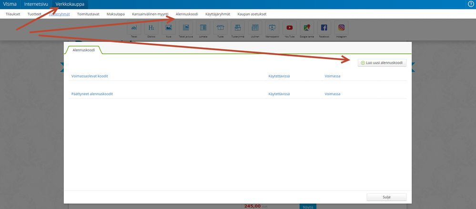
Task: Add a Facebook block
Action: 324,28
